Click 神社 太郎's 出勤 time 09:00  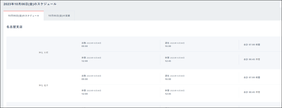85,46
